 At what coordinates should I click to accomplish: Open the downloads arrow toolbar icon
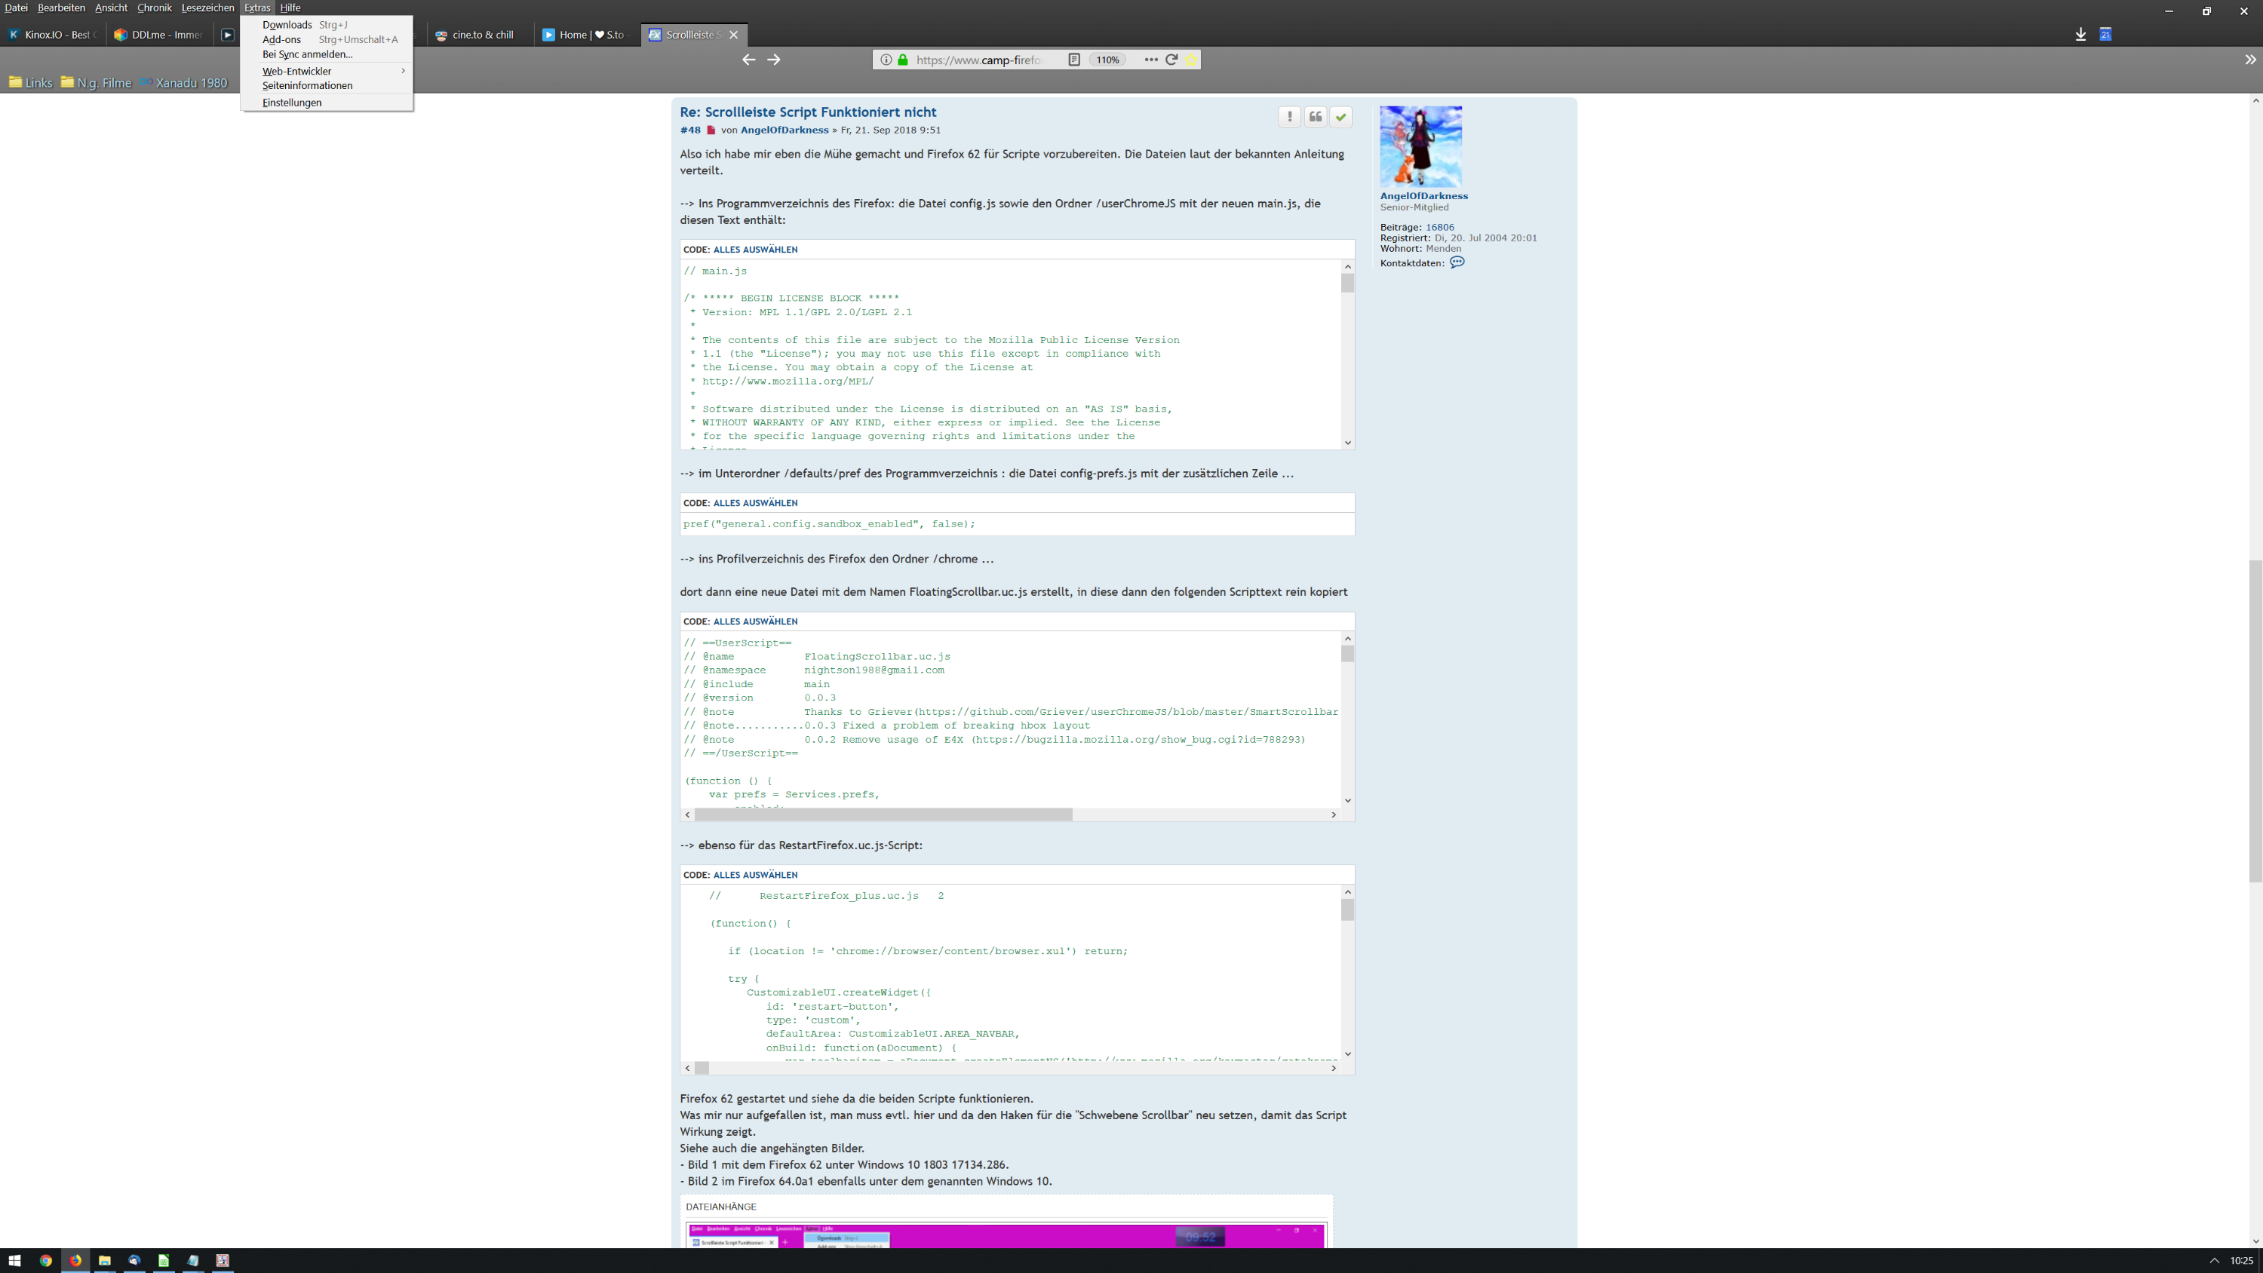[2080, 34]
